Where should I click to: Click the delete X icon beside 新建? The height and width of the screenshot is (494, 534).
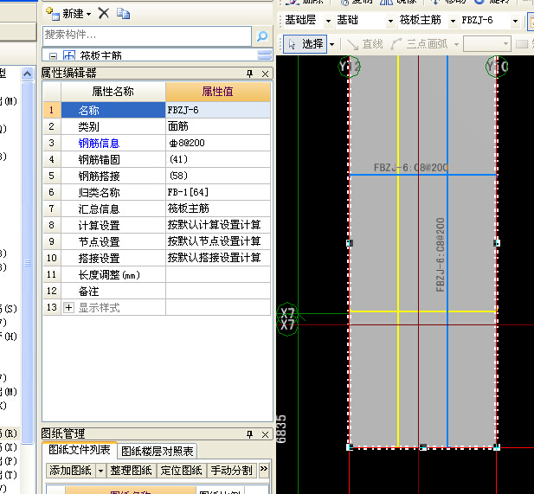(104, 14)
